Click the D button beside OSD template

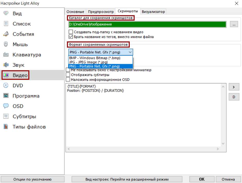pos(234,97)
